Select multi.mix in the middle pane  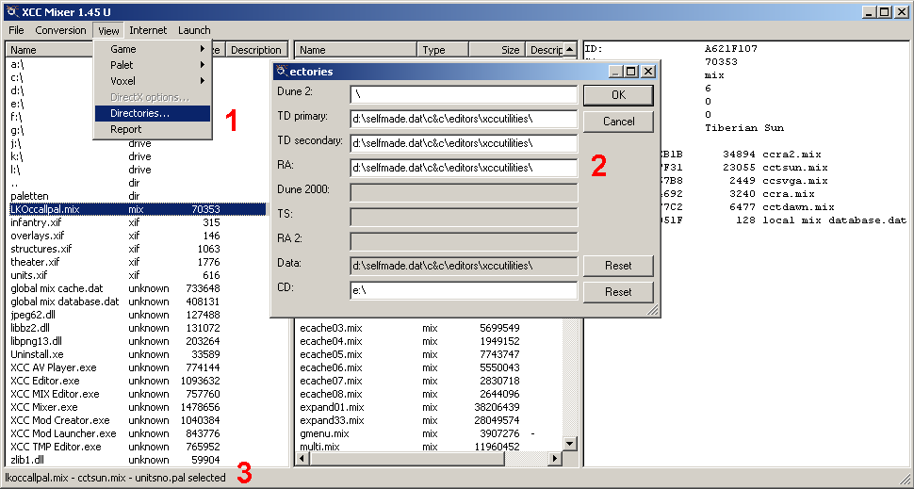coord(319,447)
